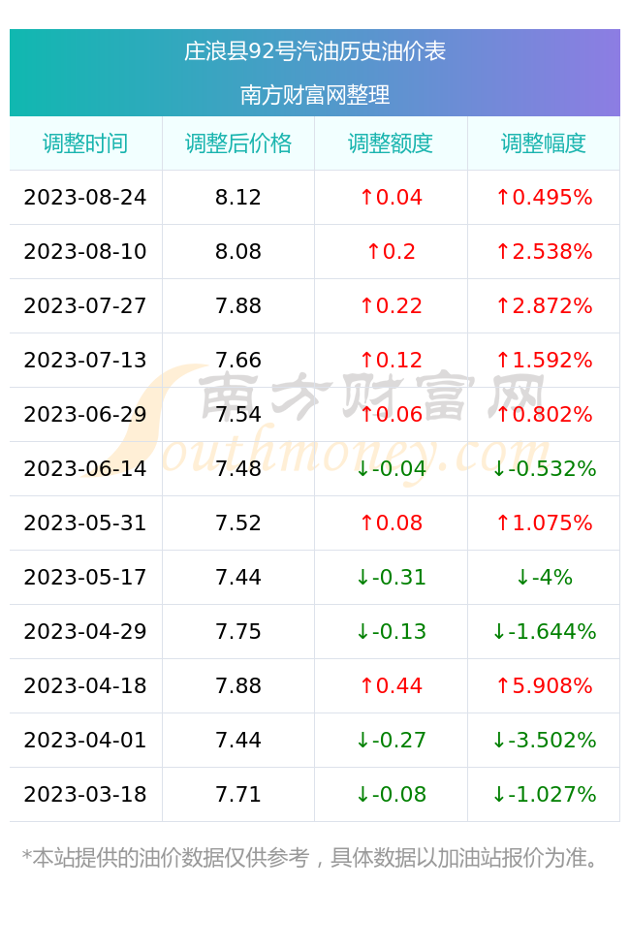This screenshot has height=950, width=630.
Task: Select the 7.75 price cell
Action: [x=238, y=631]
